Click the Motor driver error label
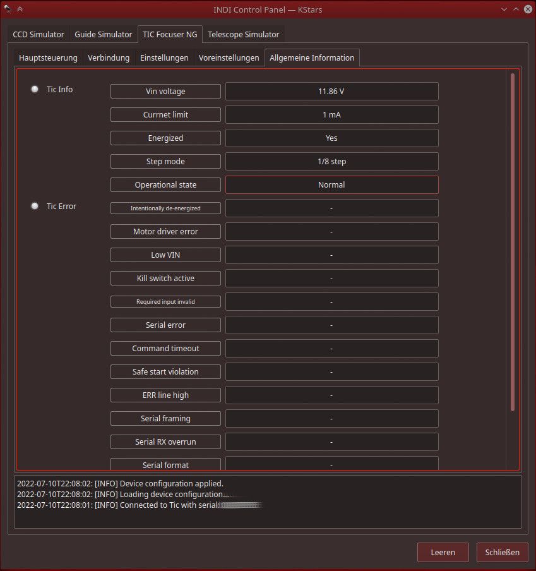The height and width of the screenshot is (571, 536). point(165,232)
